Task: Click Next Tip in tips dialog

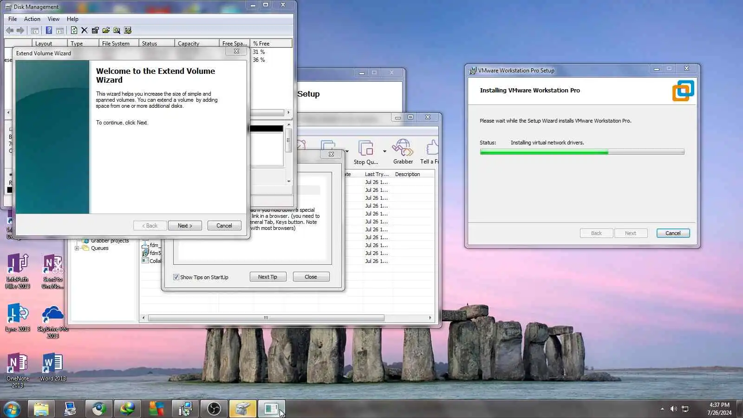Action: [x=267, y=277]
